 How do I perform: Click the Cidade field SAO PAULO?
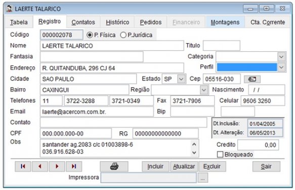pyautogui.click(x=88, y=79)
